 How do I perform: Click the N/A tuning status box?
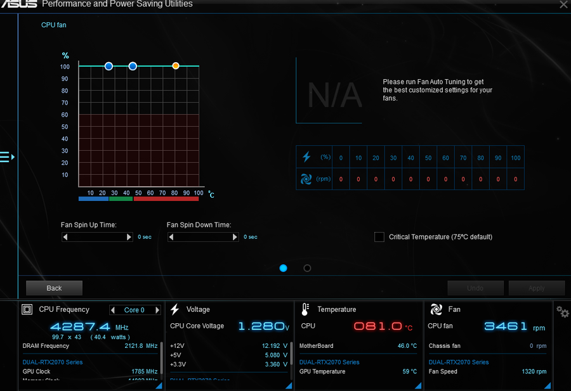(x=329, y=91)
